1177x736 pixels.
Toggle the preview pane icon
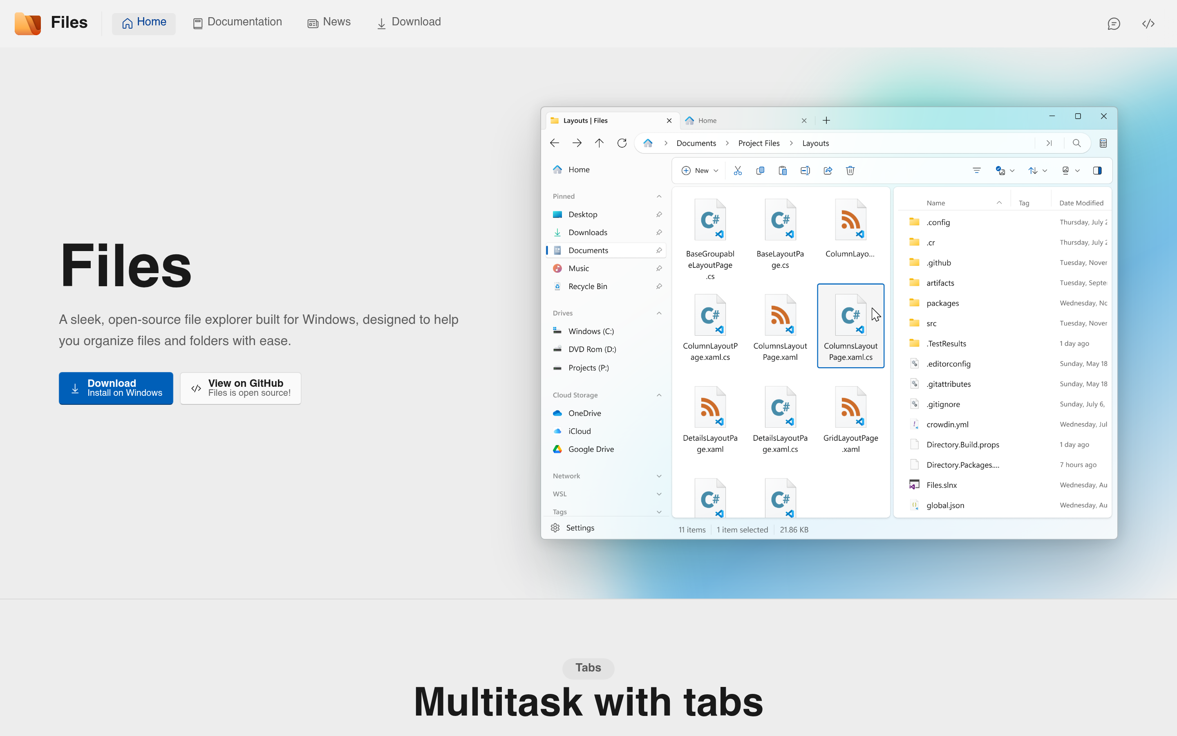click(1097, 171)
